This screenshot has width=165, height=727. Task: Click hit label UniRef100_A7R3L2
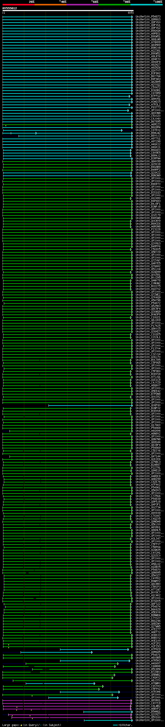pyautogui.click(x=148, y=104)
